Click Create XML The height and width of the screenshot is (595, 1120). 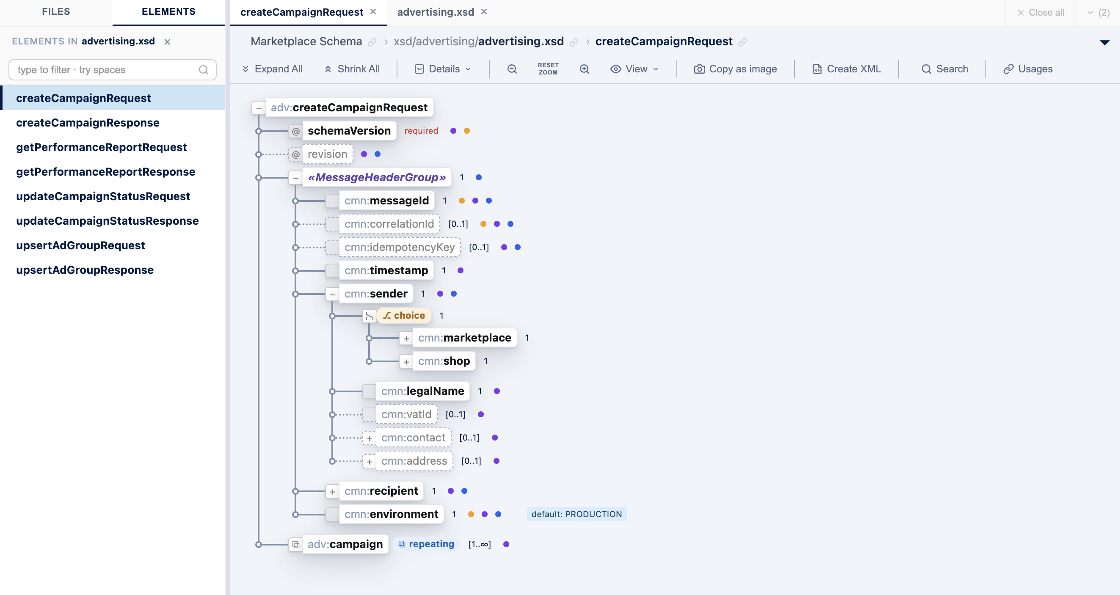[x=847, y=69]
